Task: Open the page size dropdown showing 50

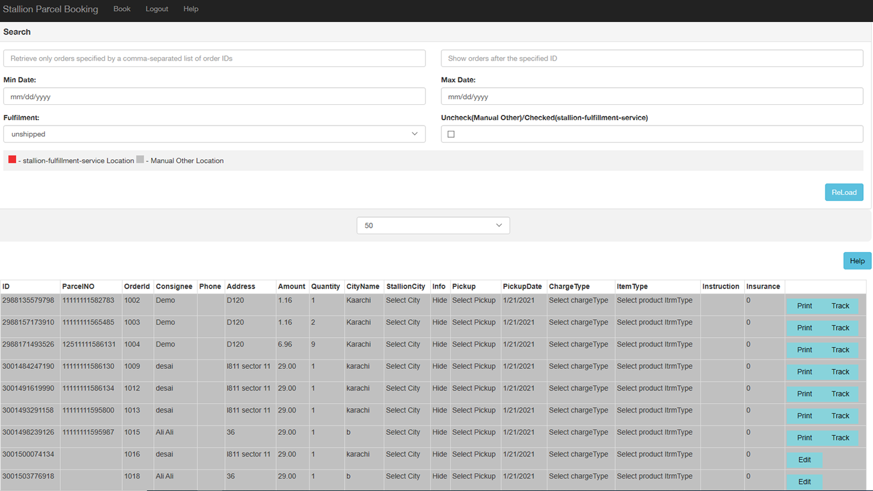Action: [433, 225]
